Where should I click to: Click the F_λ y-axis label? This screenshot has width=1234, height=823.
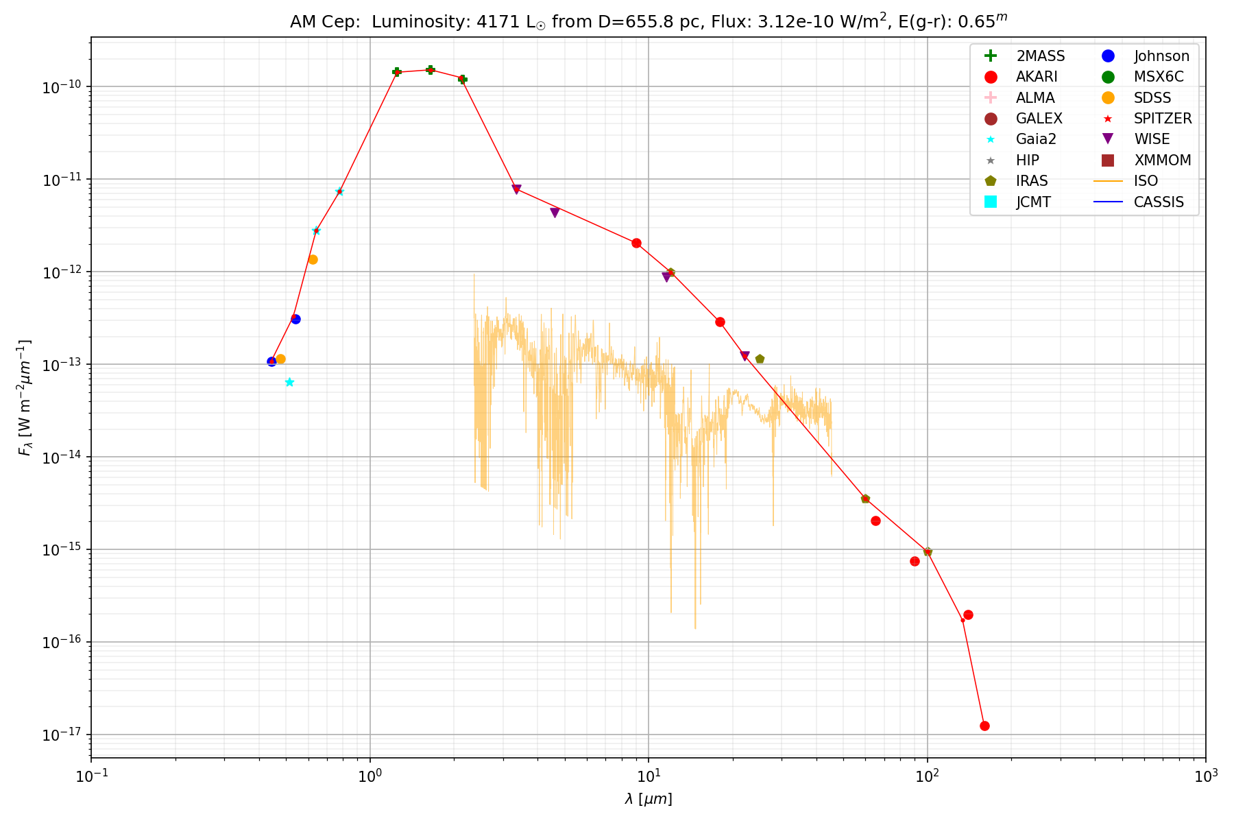(x=25, y=398)
